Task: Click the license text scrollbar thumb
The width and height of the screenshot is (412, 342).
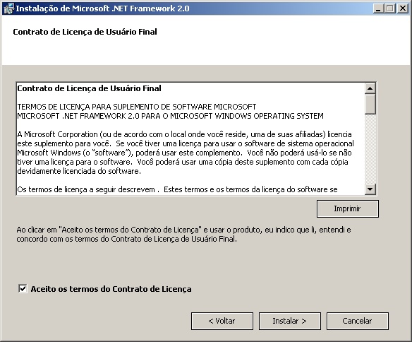Action: pos(370,104)
